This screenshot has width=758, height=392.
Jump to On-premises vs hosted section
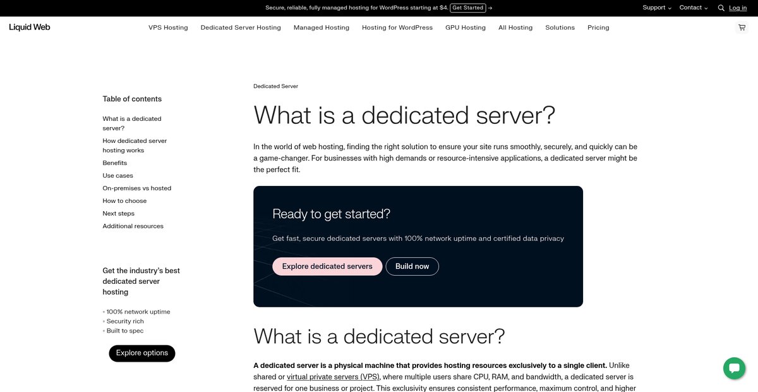pos(137,188)
